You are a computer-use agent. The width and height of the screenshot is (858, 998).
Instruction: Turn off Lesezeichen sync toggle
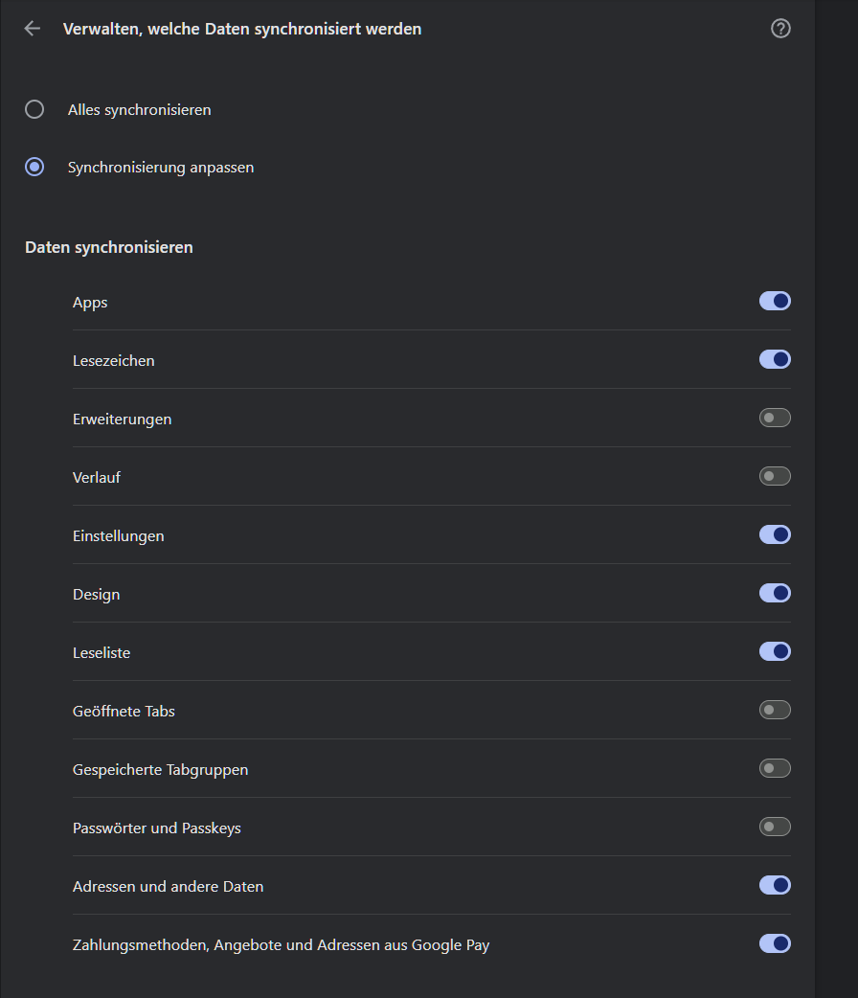click(775, 359)
